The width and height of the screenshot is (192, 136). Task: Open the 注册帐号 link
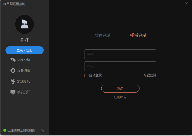[120, 97]
